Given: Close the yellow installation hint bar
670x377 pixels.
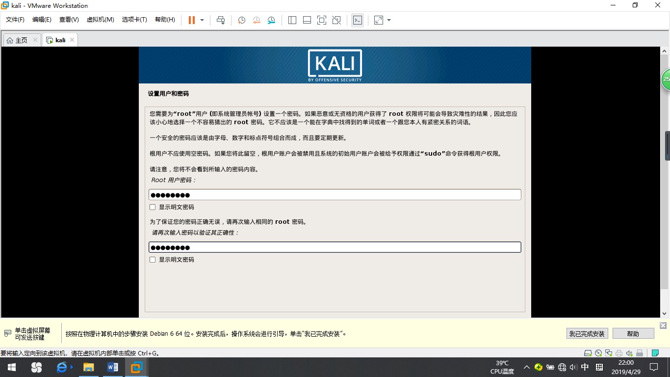Looking at the screenshot, I should coord(663,325).
